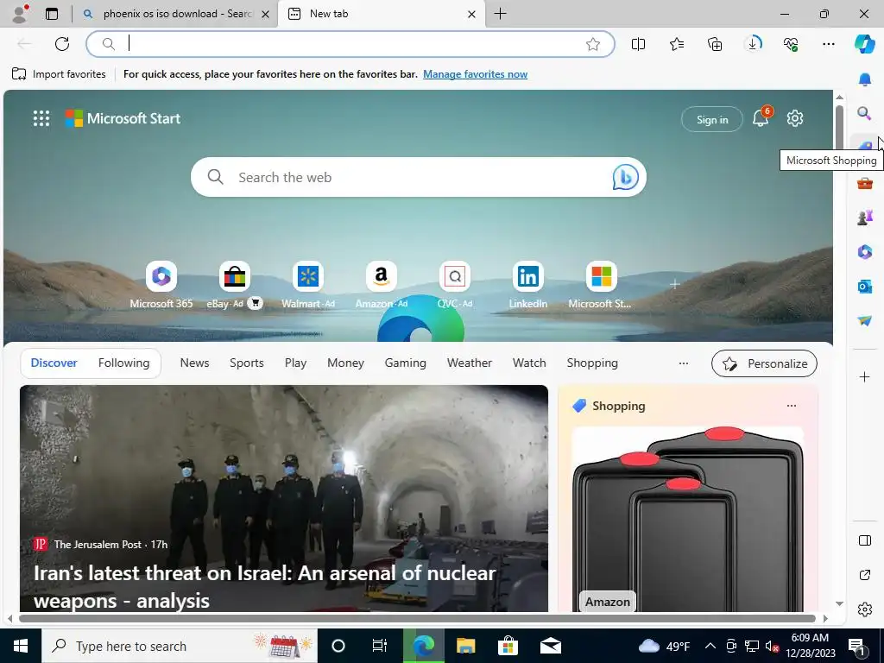Open File Explorer from taskbar
The image size is (884, 663).
point(465,646)
